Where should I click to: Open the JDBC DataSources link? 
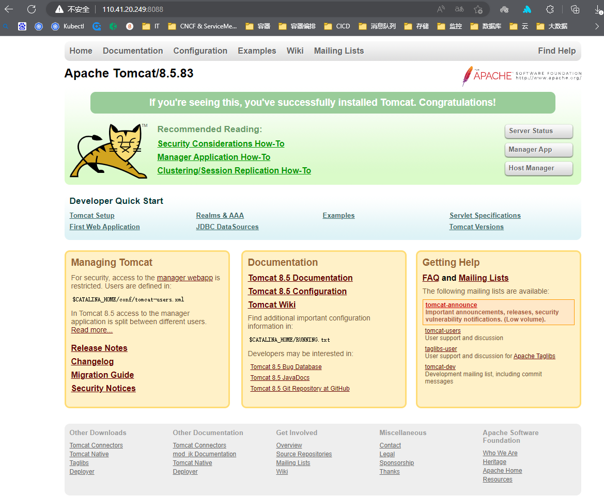(227, 227)
